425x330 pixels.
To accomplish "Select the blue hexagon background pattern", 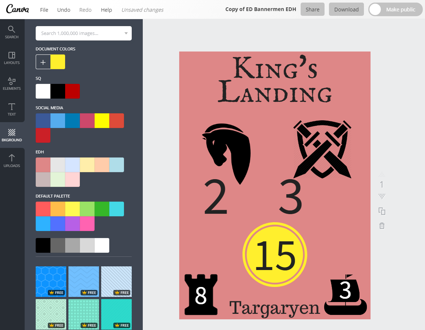I will tap(51, 281).
